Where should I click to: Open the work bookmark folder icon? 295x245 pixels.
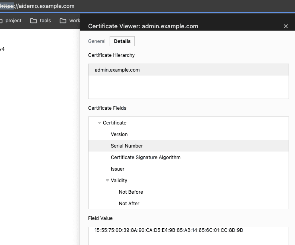coord(63,21)
